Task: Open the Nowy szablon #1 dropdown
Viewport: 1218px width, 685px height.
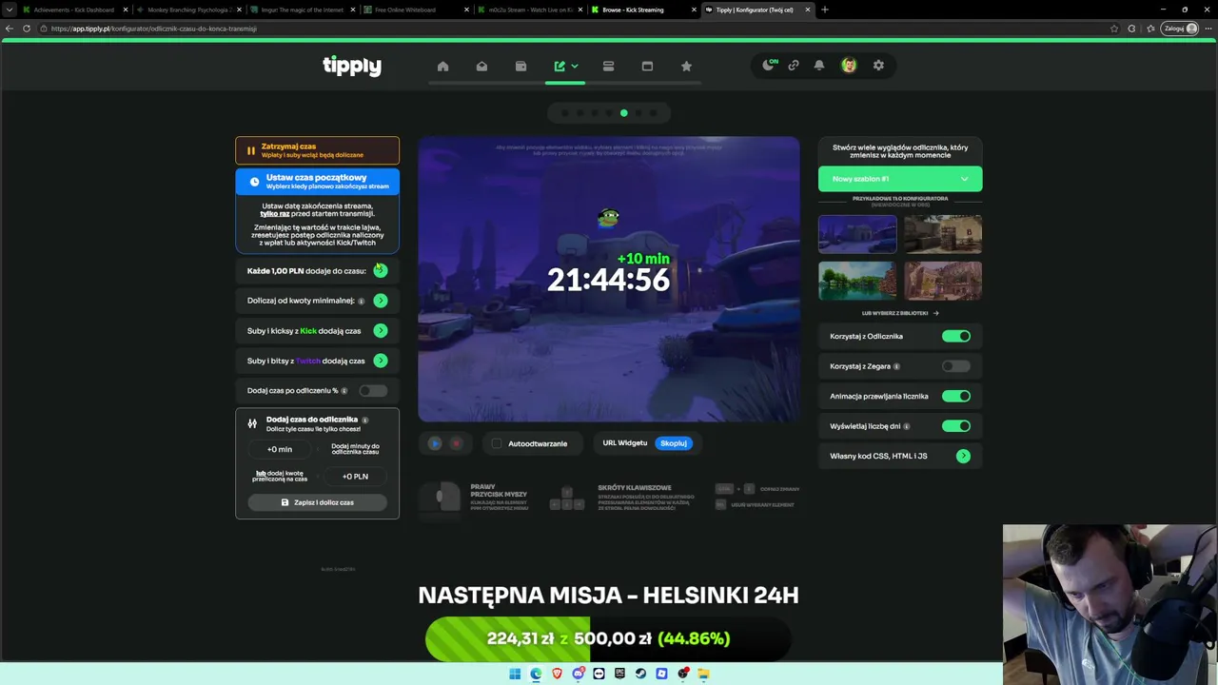Action: click(900, 179)
